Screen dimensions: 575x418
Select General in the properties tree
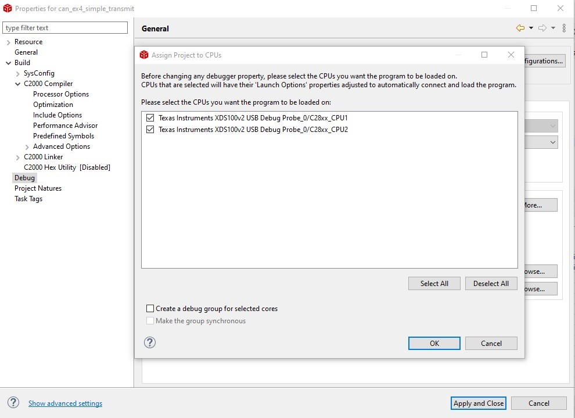pyautogui.click(x=26, y=52)
